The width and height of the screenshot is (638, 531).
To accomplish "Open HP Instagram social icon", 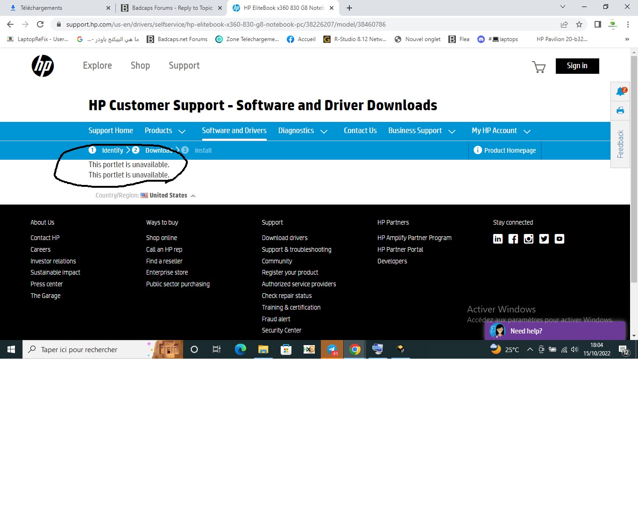I will pos(529,239).
